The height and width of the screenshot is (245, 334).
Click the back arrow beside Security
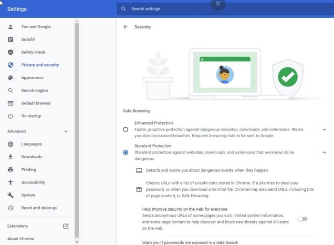click(x=125, y=27)
